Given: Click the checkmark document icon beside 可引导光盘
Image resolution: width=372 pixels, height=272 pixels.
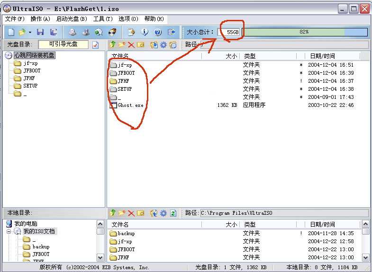Looking at the screenshot, I should (x=96, y=45).
